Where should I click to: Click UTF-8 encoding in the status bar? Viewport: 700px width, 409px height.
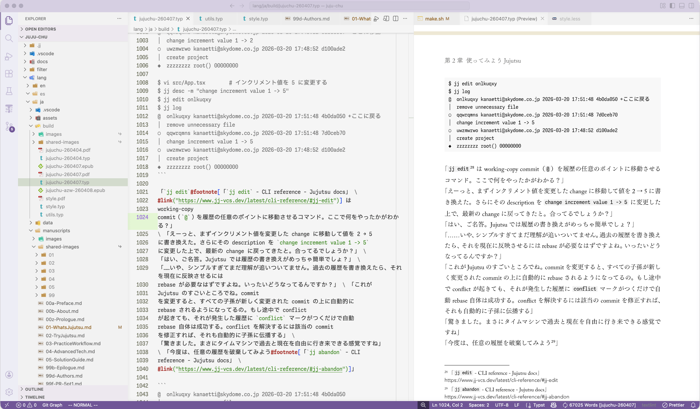pos(501,405)
